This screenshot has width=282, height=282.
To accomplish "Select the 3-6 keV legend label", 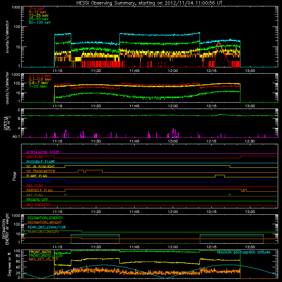I will click(x=37, y=8).
